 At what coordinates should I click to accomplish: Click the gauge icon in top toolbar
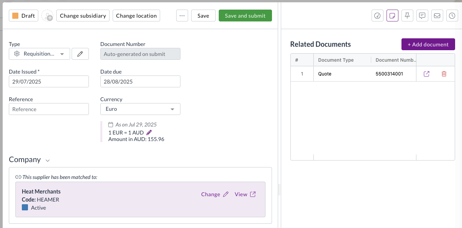pos(378,16)
